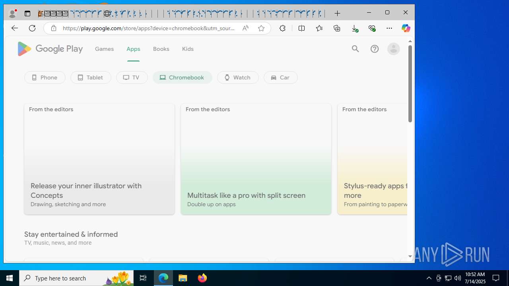Viewport: 509px width, 286px height.
Task: Open the Copilot sidebar icon
Action: (x=406, y=28)
